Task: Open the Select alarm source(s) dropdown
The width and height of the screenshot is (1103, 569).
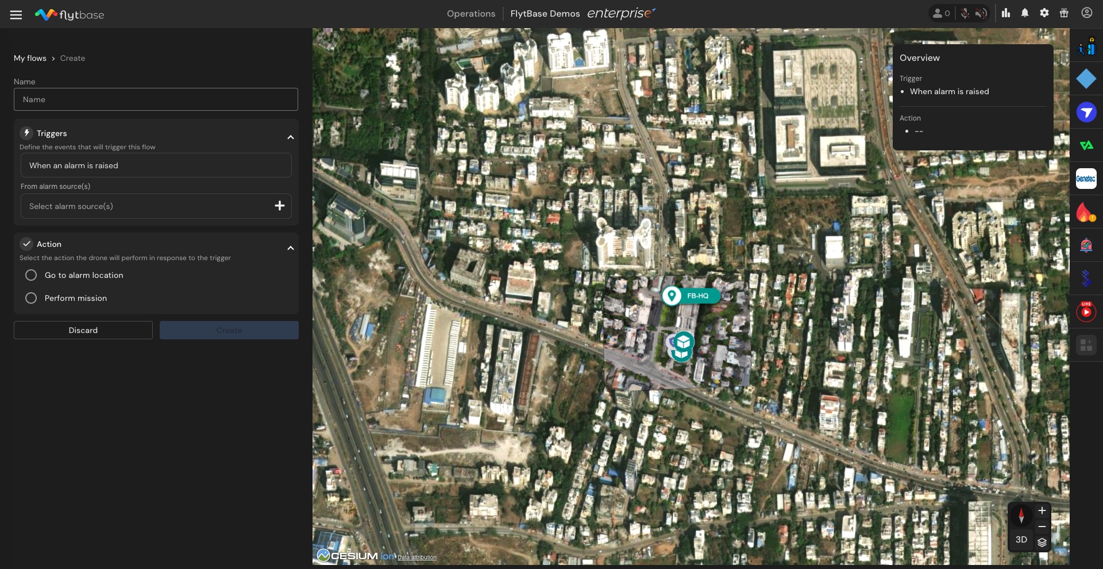Action: (x=156, y=206)
